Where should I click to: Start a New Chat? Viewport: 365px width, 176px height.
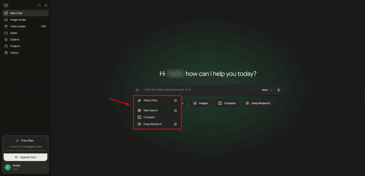(25, 13)
